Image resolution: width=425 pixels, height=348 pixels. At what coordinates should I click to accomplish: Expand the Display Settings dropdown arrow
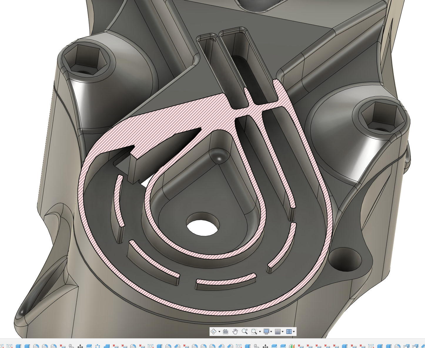pos(271,332)
